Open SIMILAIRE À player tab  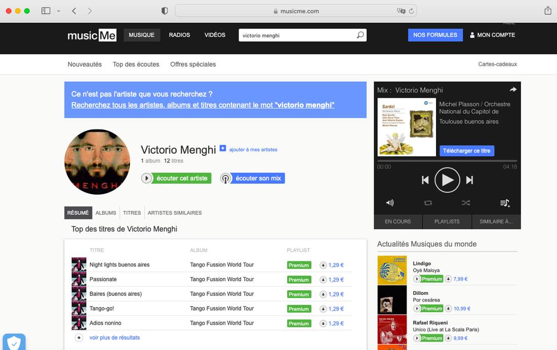tap(496, 222)
